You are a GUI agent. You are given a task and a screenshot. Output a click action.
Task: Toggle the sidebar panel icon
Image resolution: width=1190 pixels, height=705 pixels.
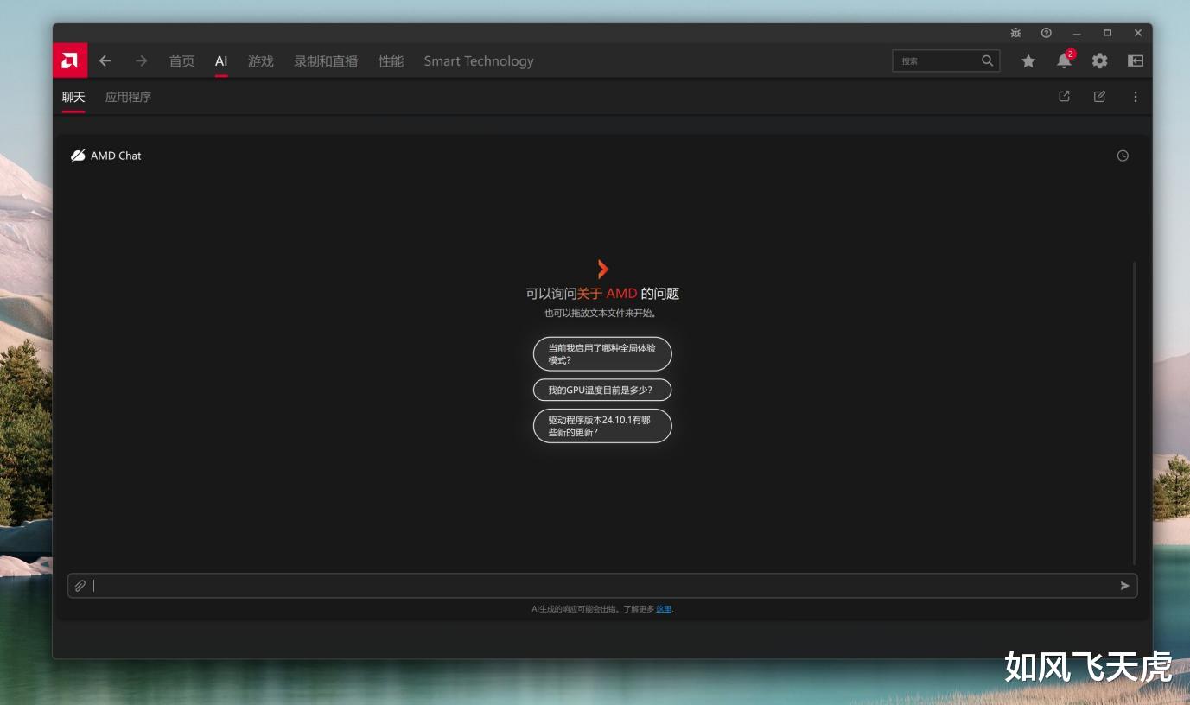tap(1136, 60)
